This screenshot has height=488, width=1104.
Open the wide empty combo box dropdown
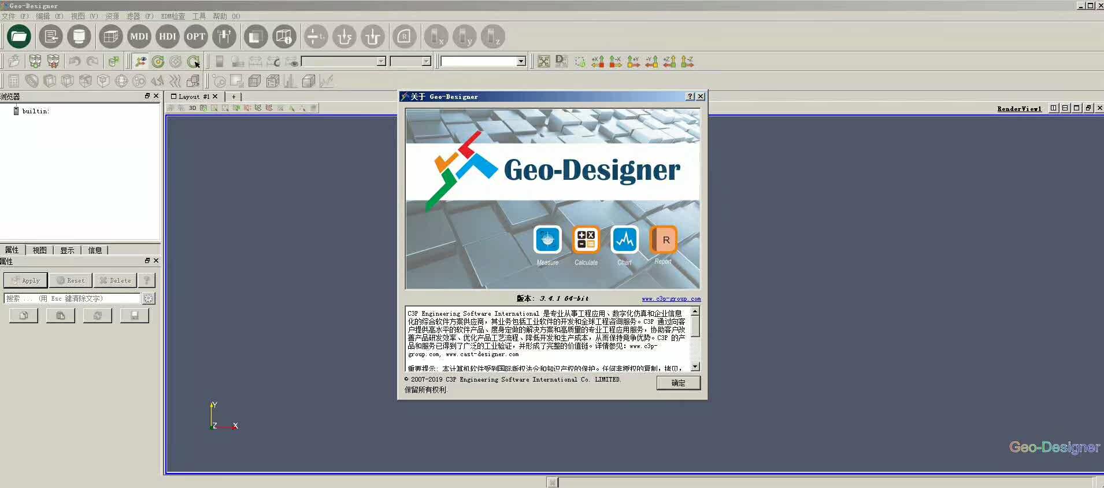(381, 61)
